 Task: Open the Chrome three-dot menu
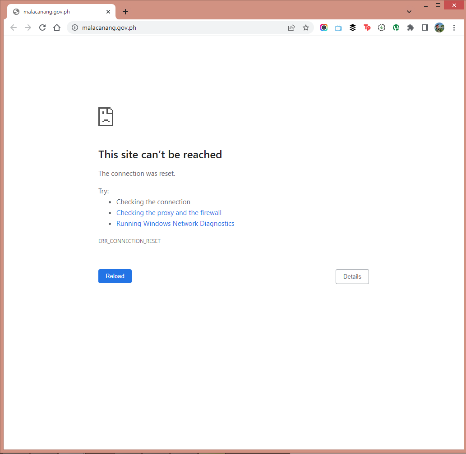454,28
